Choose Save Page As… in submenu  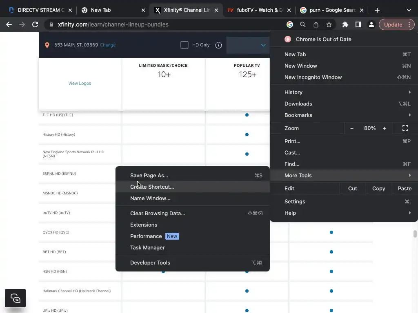pos(193,175)
